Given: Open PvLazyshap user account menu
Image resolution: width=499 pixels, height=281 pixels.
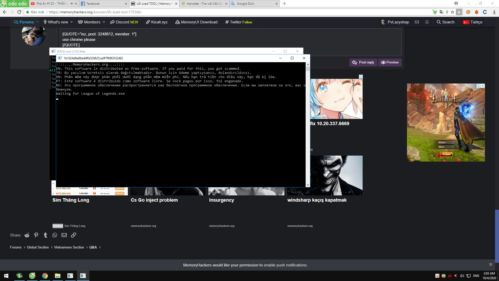Looking at the screenshot, I should (395, 22).
